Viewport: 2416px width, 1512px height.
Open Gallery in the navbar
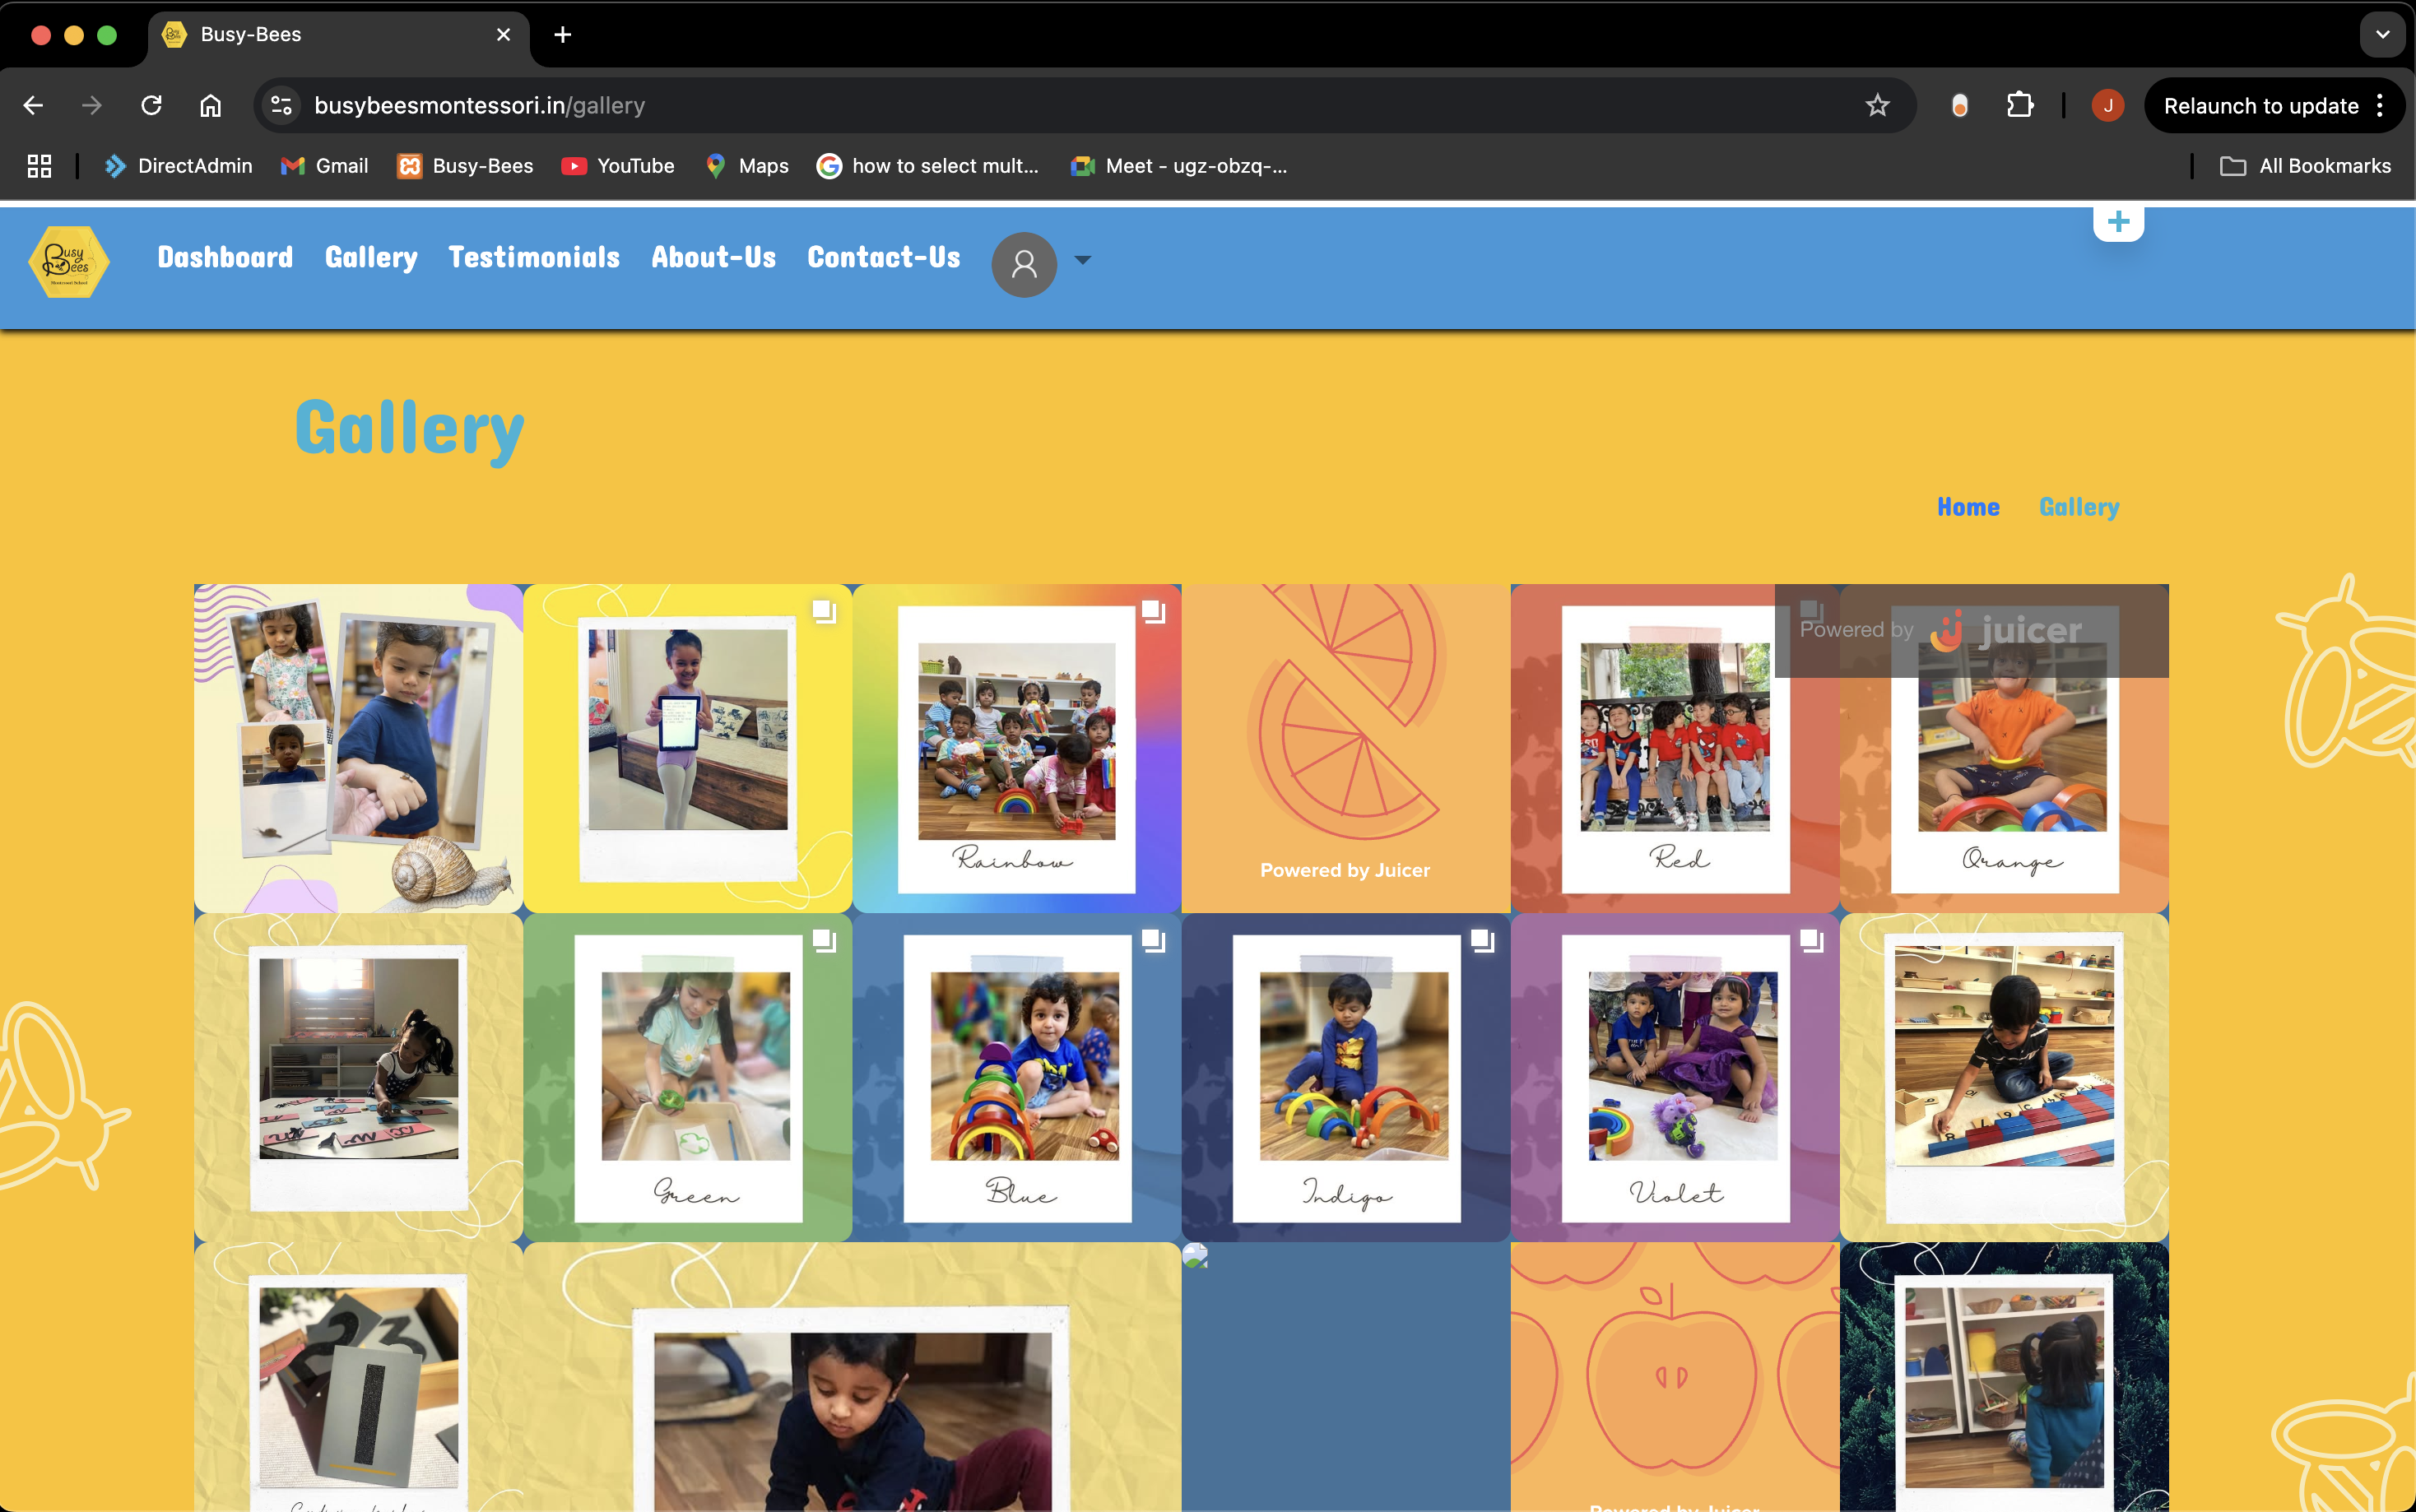click(x=371, y=257)
